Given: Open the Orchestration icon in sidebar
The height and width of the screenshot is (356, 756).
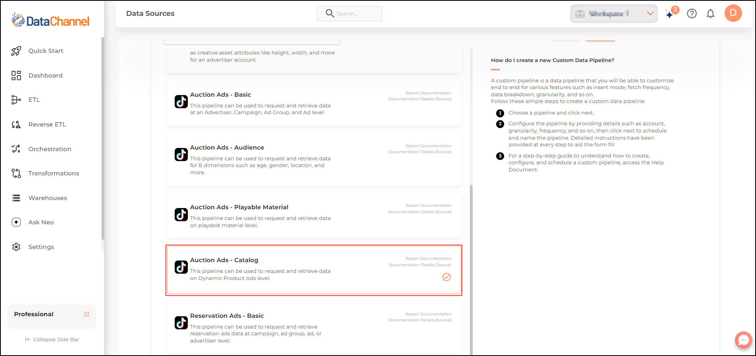Looking at the screenshot, I should (16, 149).
